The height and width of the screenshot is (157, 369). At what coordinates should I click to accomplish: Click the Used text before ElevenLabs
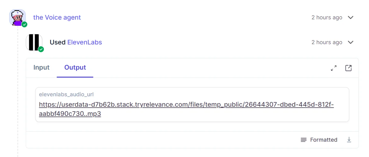[x=58, y=42]
